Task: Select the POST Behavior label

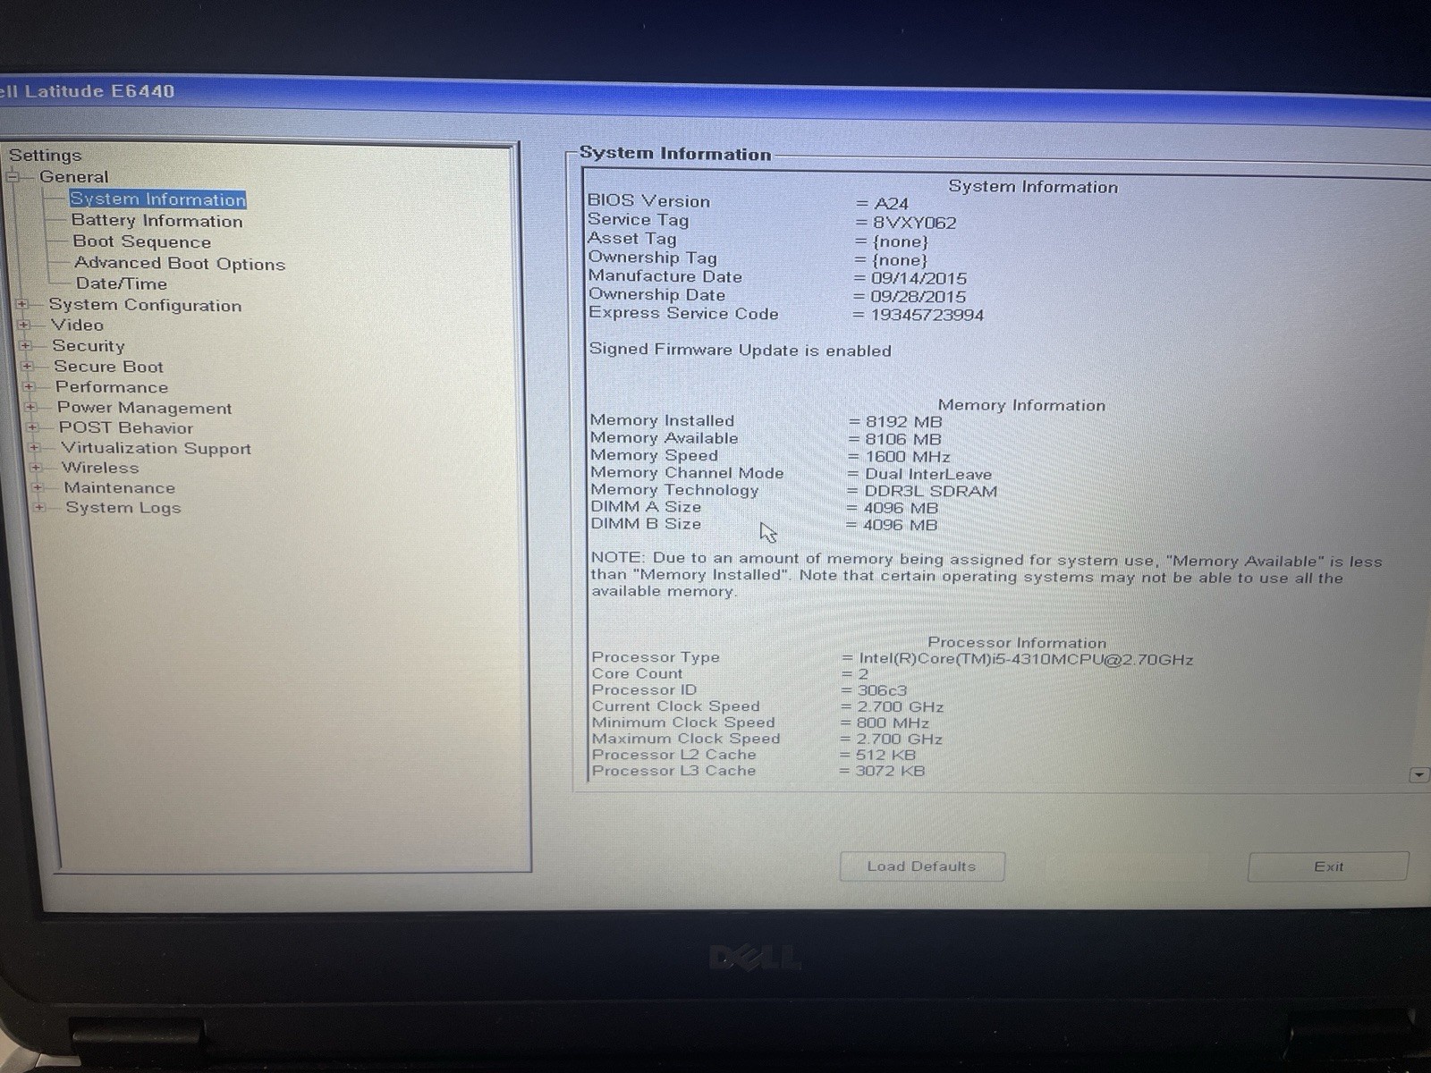Action: point(126,428)
